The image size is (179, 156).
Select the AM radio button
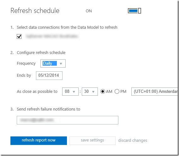click(103, 92)
